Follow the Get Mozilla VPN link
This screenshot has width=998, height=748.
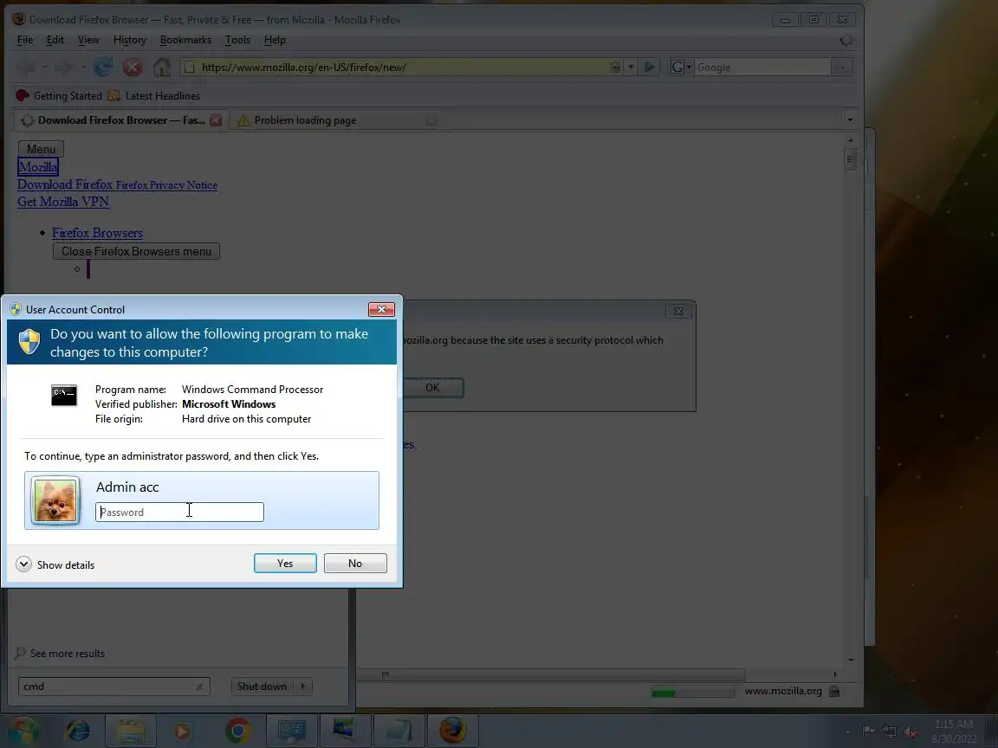(x=63, y=202)
